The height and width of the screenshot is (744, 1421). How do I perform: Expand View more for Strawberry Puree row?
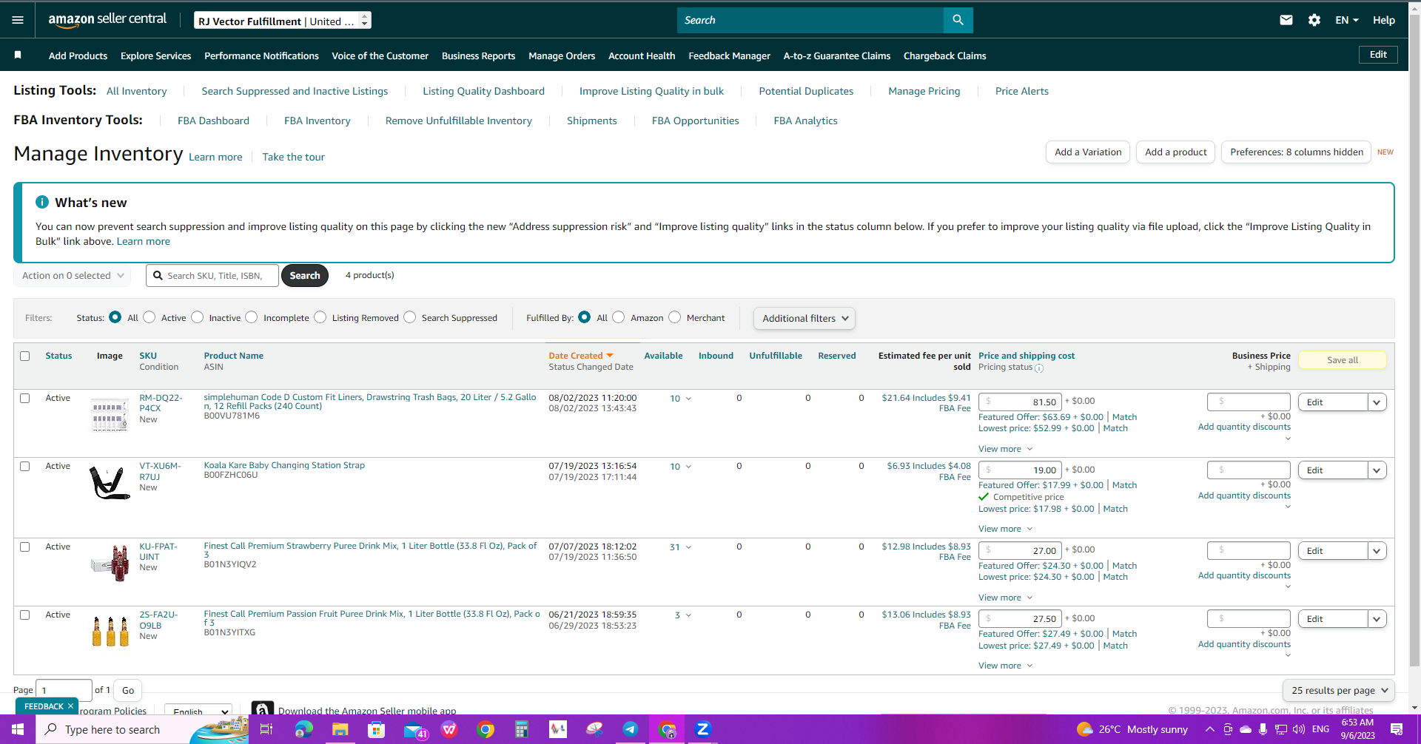coord(1005,598)
